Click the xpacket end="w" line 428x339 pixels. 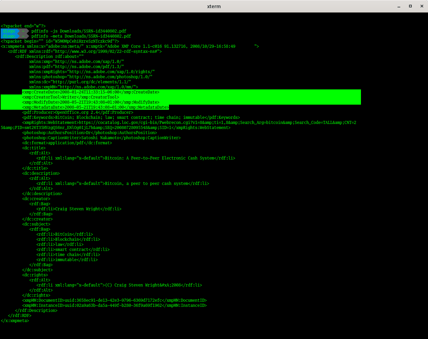pos(23,26)
